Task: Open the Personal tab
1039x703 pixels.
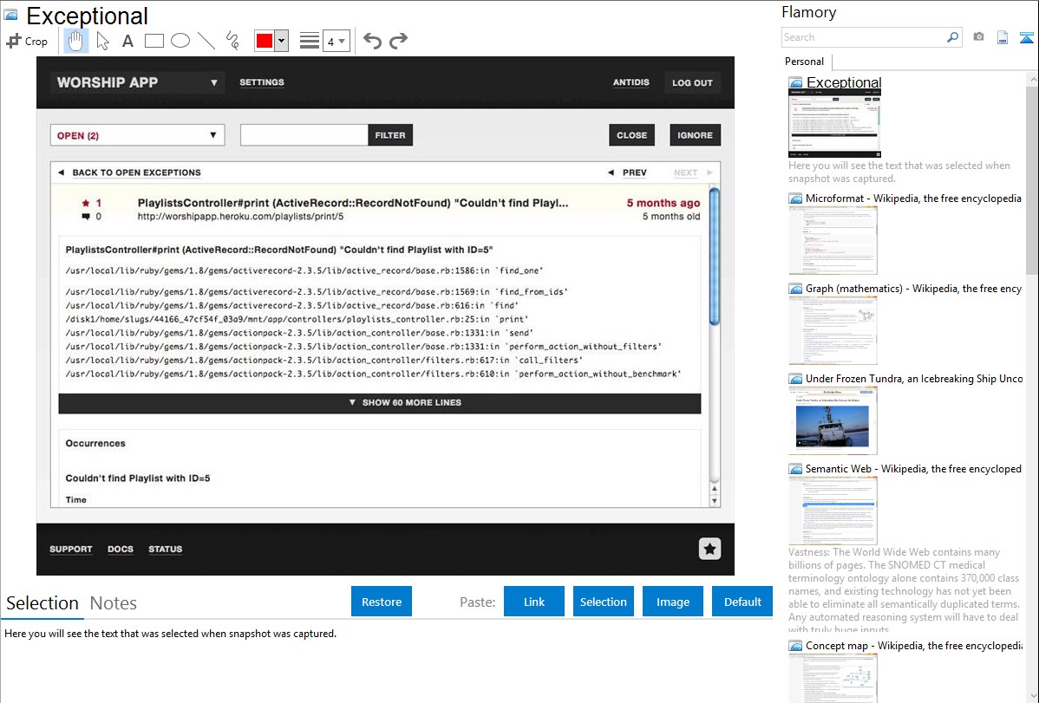Action: tap(804, 62)
